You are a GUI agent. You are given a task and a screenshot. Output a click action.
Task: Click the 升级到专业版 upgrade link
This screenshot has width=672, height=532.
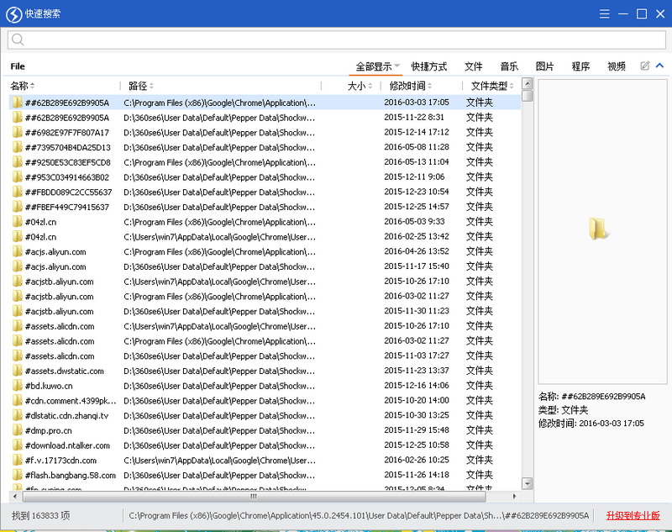(x=633, y=515)
